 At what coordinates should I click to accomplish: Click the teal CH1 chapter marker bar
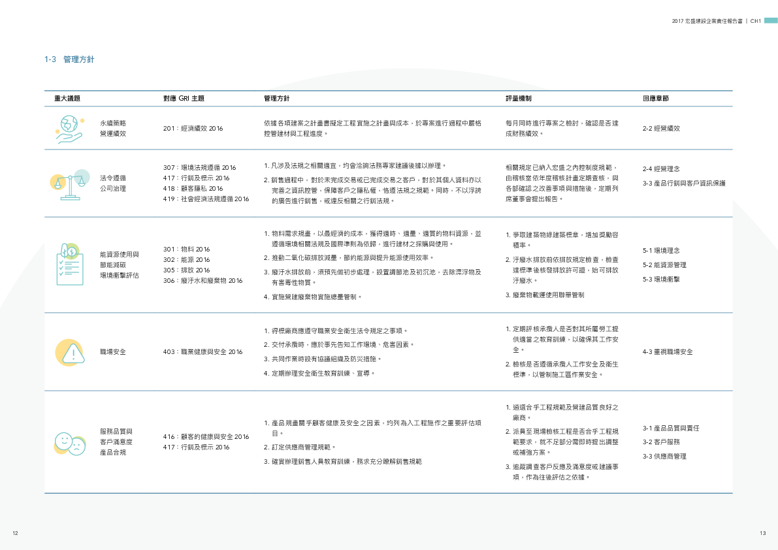(x=771, y=20)
